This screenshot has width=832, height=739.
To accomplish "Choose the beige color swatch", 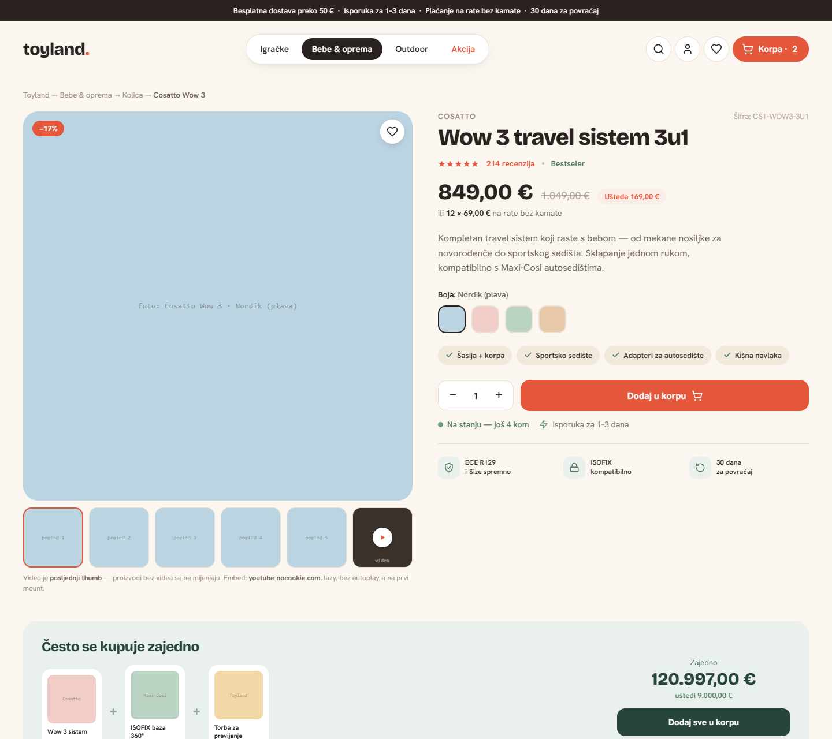I will (x=552, y=319).
